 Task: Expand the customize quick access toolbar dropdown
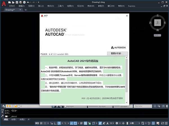[x=39, y=2]
